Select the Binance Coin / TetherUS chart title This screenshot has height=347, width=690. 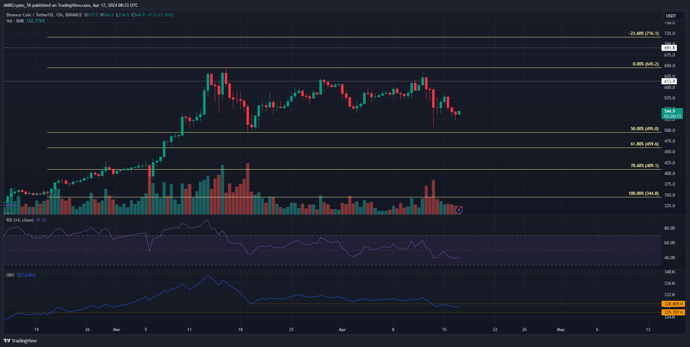pos(44,15)
